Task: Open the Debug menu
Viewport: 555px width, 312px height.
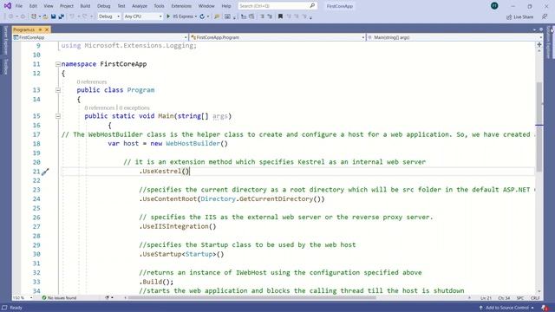Action: tap(103, 6)
